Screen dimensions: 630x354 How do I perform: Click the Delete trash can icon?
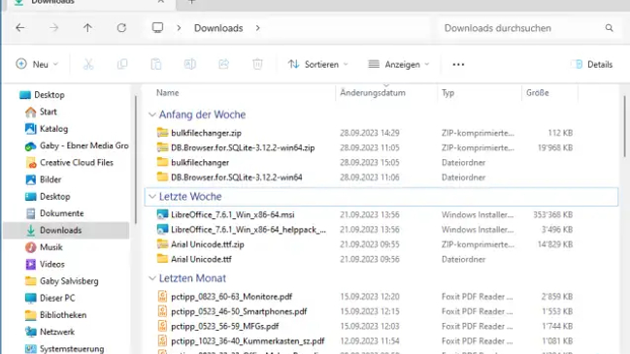coord(257,64)
